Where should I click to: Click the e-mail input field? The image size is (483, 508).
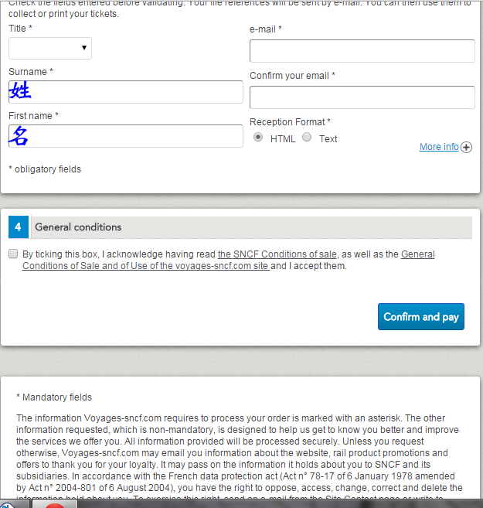click(362, 51)
